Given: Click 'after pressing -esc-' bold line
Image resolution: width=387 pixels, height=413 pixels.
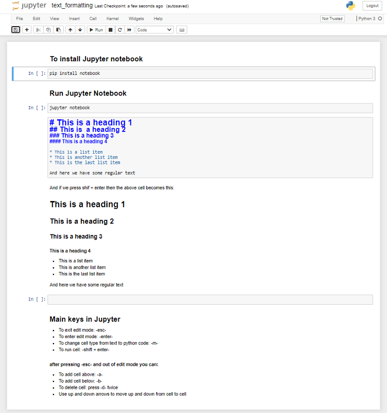Looking at the screenshot, I should pyautogui.click(x=104, y=365).
